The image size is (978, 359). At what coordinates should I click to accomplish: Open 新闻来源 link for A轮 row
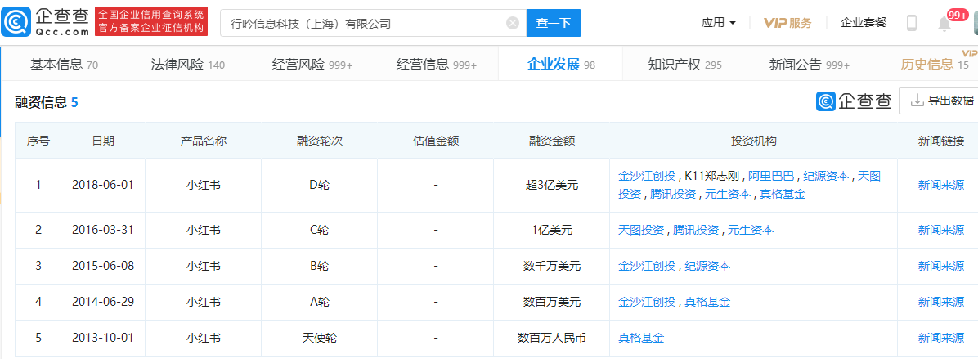pos(940,303)
